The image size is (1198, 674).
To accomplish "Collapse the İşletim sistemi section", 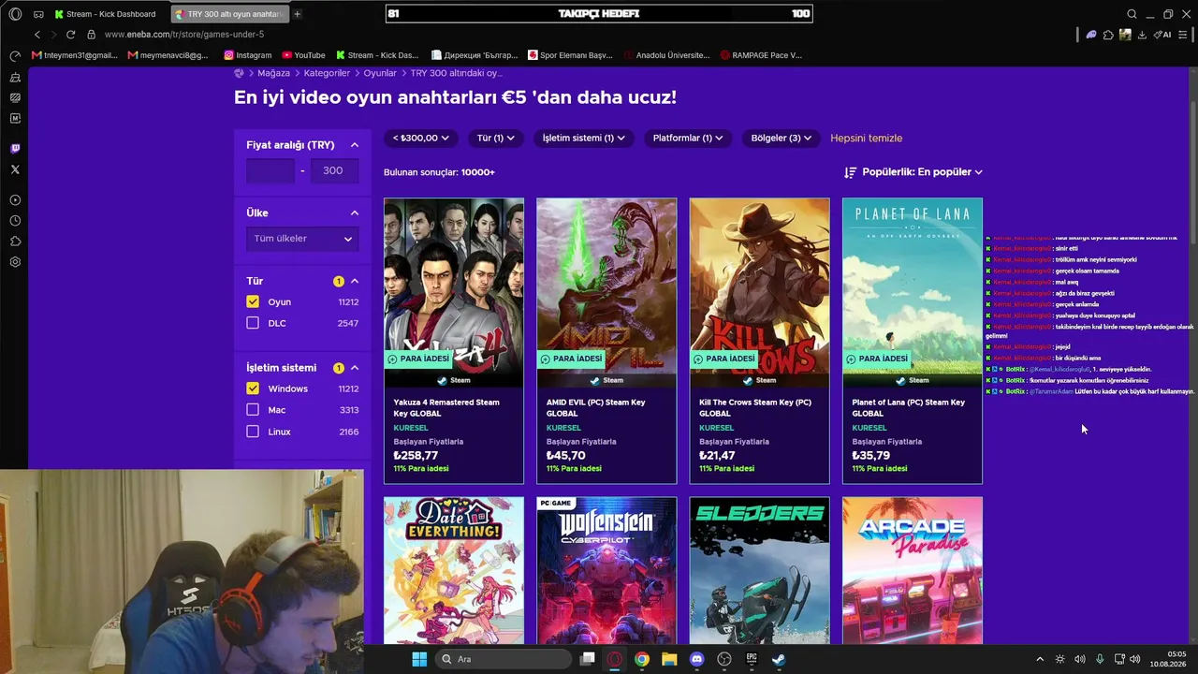I will [355, 368].
